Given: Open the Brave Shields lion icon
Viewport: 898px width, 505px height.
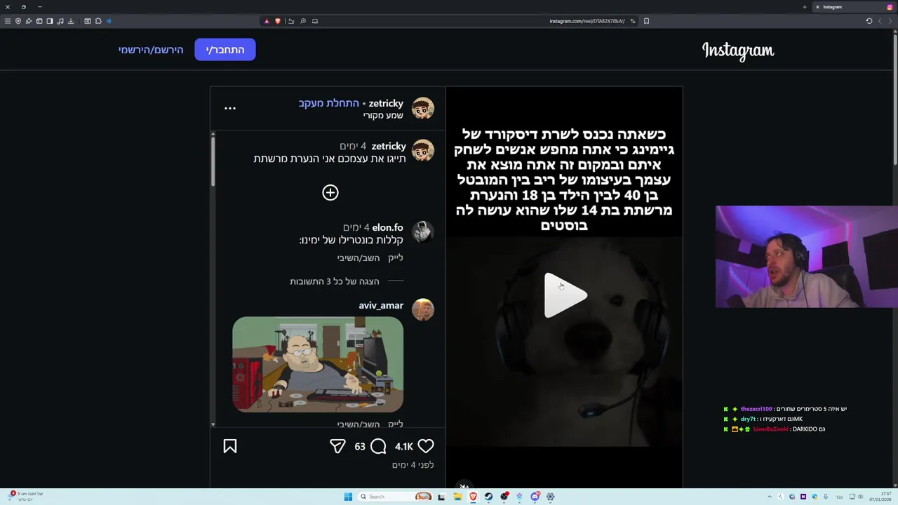Looking at the screenshot, I should coord(278,21).
